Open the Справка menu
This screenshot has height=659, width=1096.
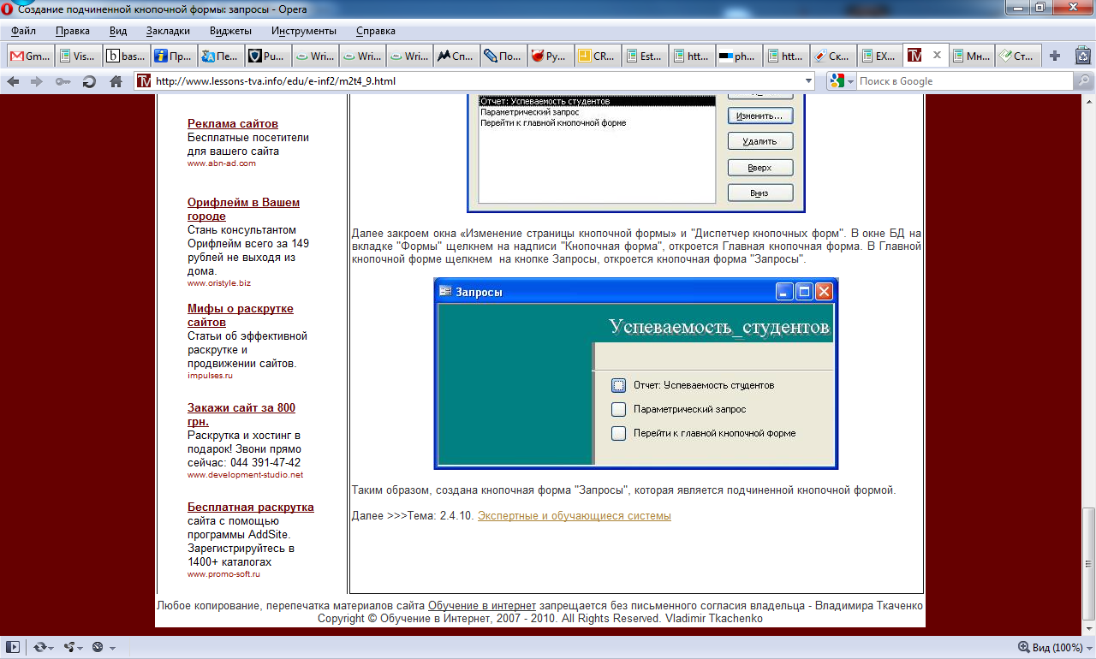[376, 31]
